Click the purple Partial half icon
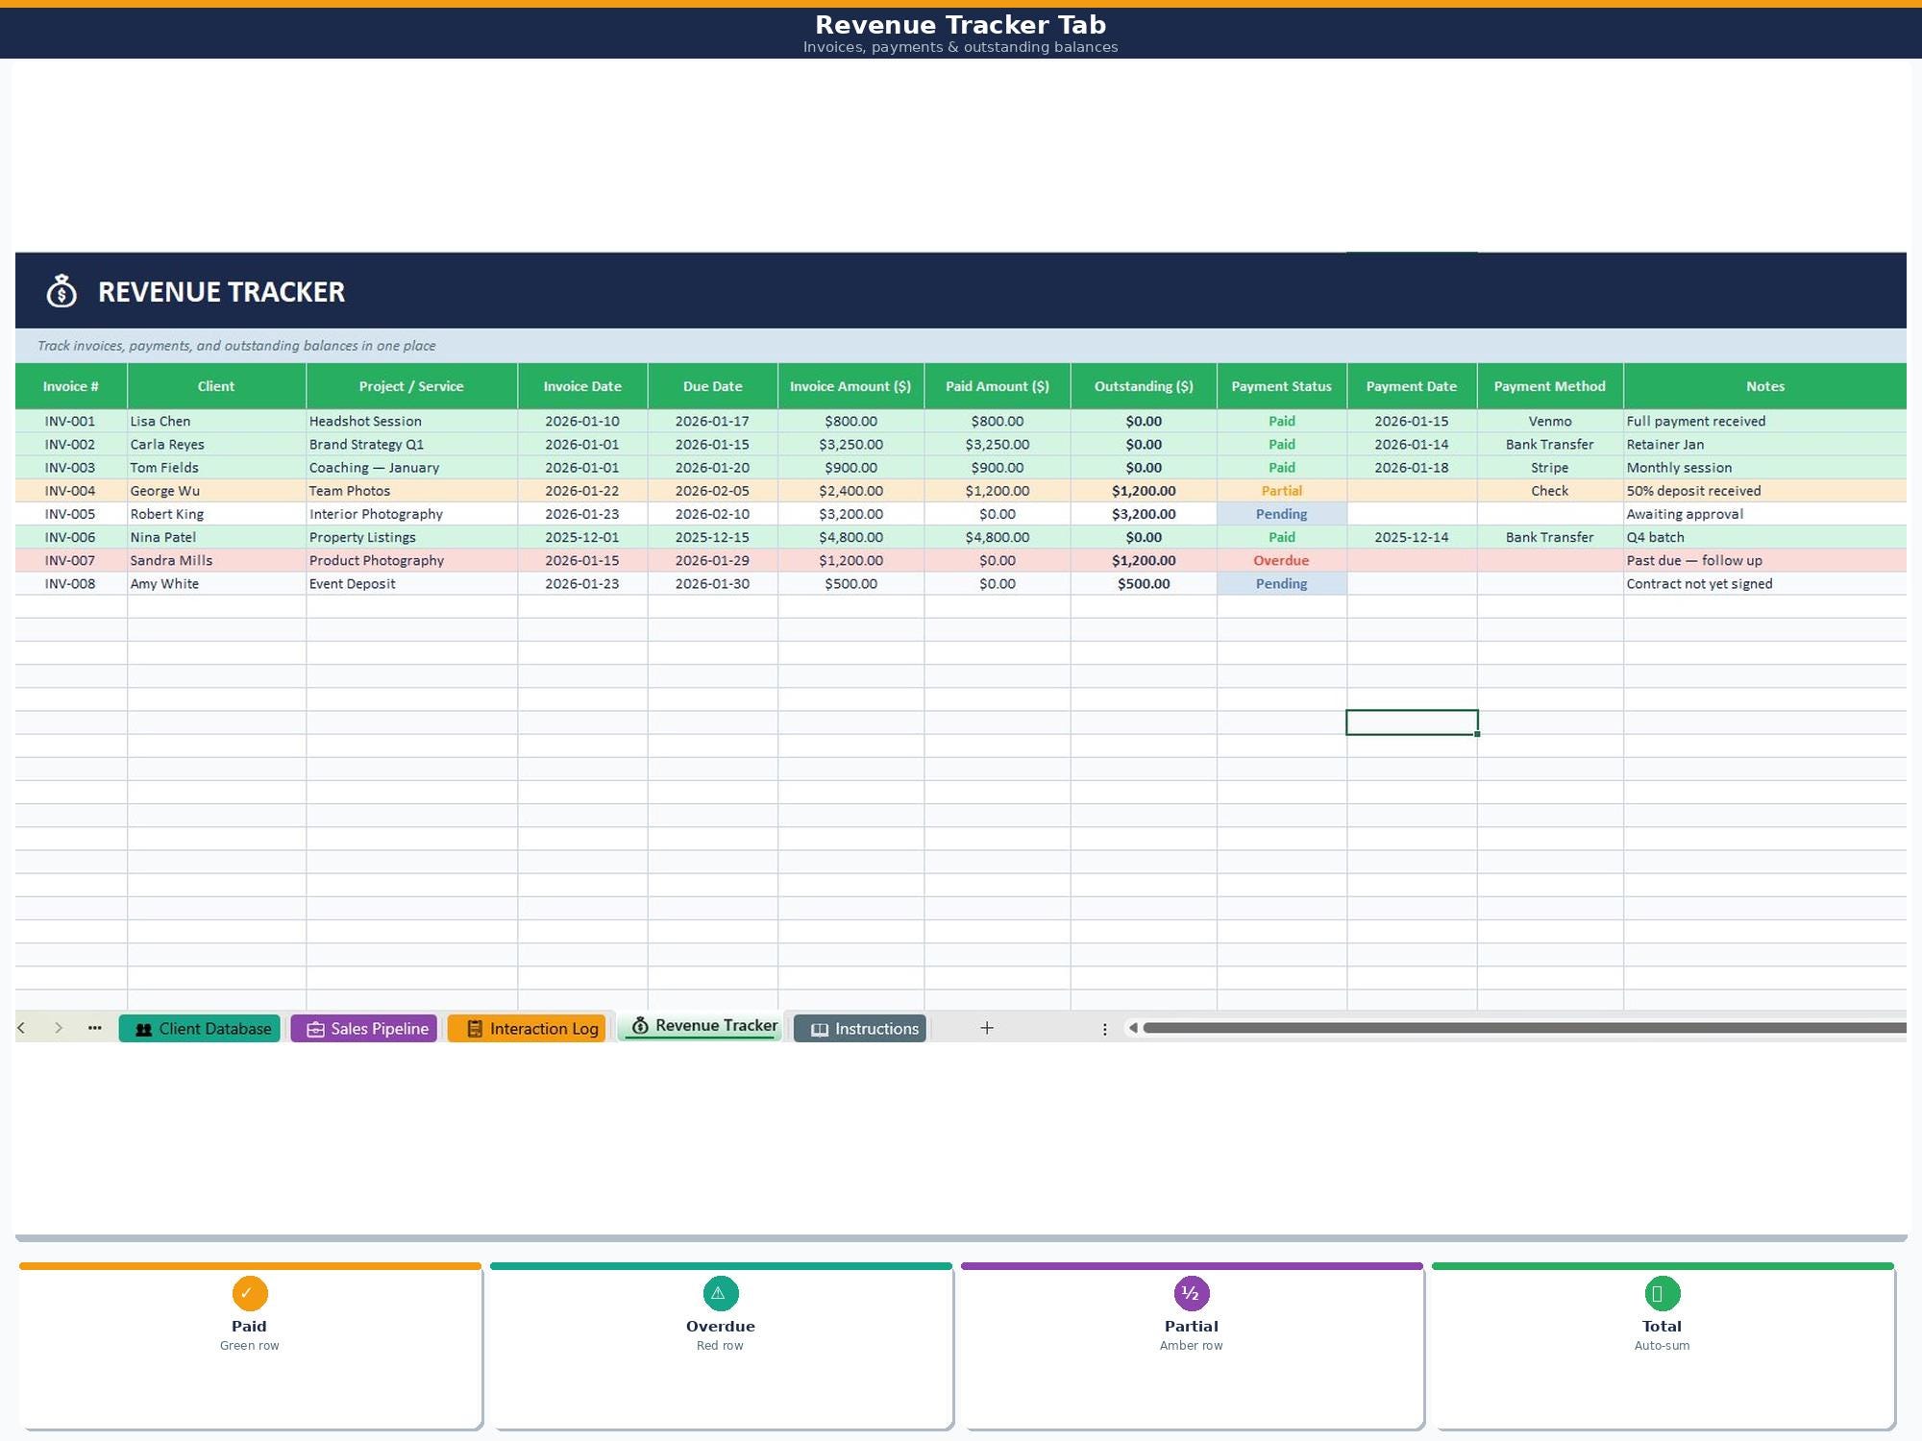Image resolution: width=1922 pixels, height=1441 pixels. [x=1192, y=1293]
